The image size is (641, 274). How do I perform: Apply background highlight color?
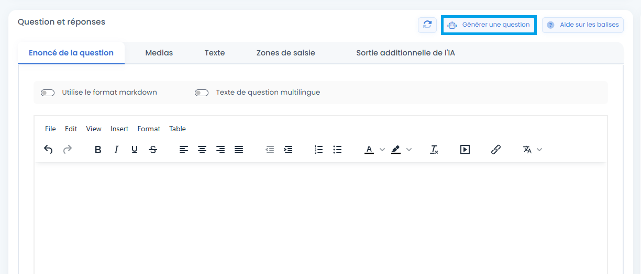pos(396,150)
